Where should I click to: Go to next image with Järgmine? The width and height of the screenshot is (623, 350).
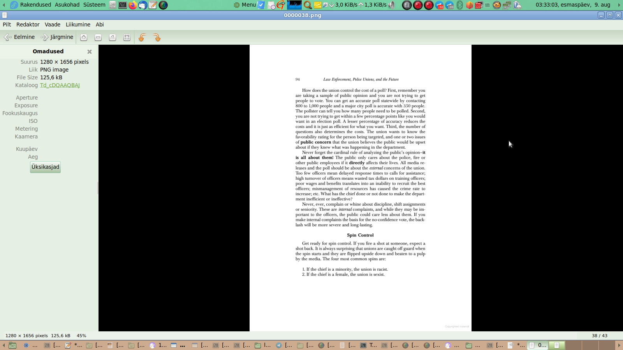(57, 37)
